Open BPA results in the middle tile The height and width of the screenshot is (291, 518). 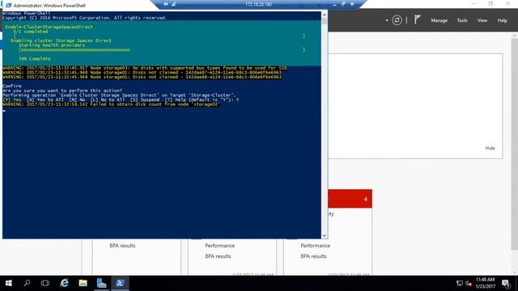218,256
